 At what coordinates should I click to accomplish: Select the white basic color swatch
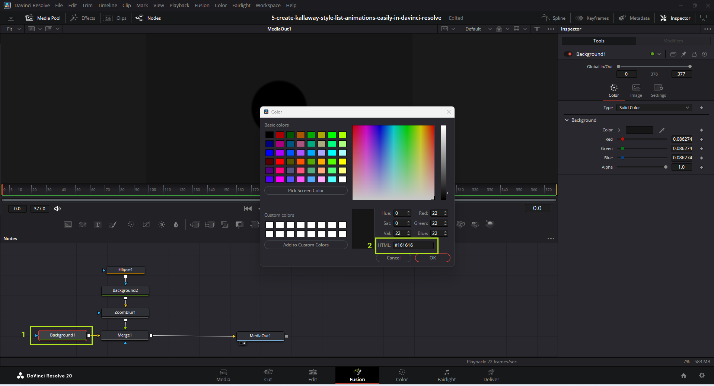point(342,179)
